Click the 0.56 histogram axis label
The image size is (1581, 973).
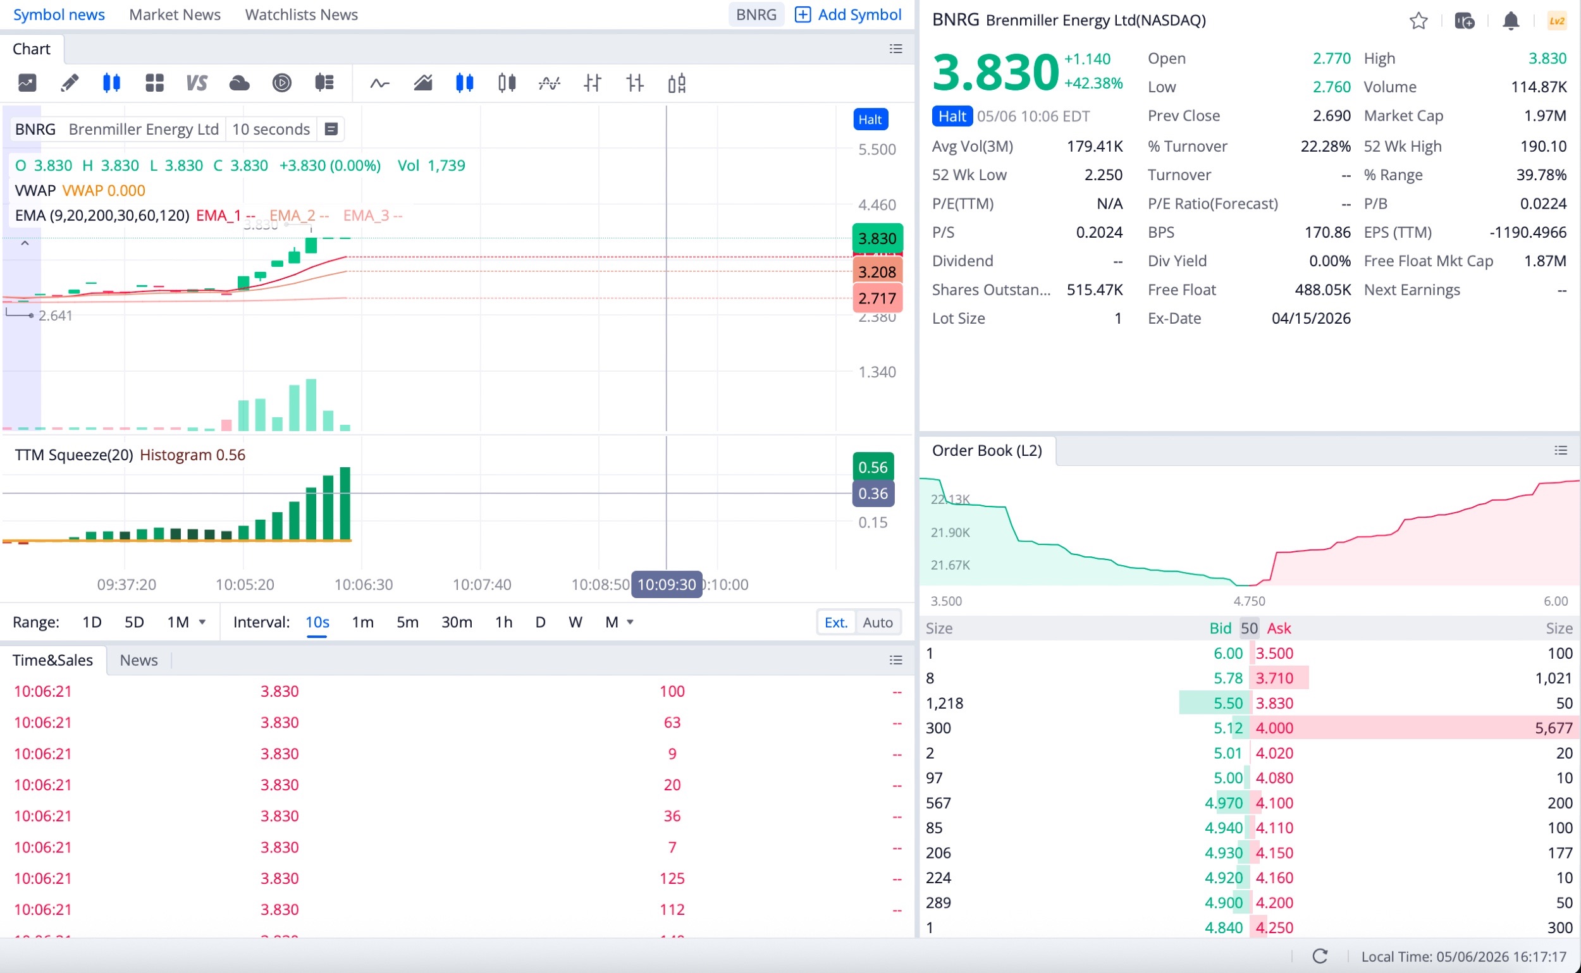tap(873, 467)
